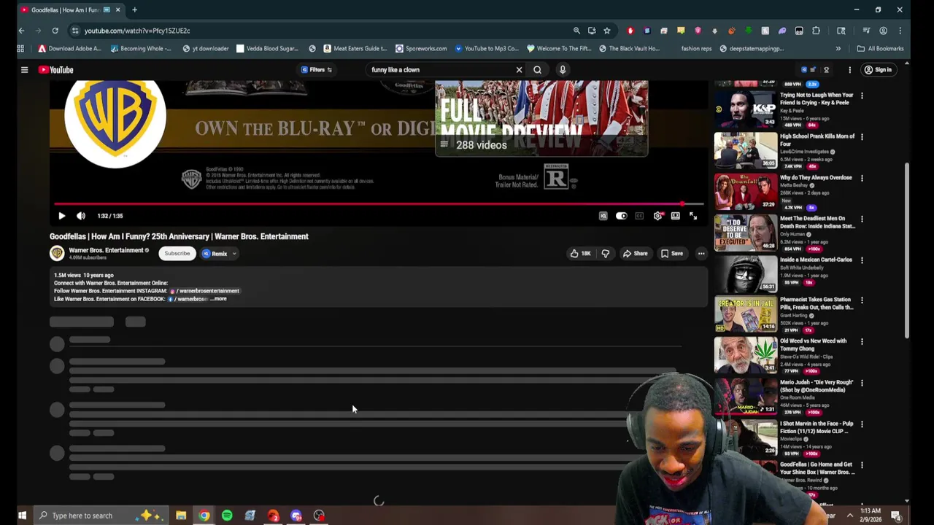This screenshot has height=525, width=934.
Task: Show overflow bookmarks with the chevron
Action: tap(838, 49)
